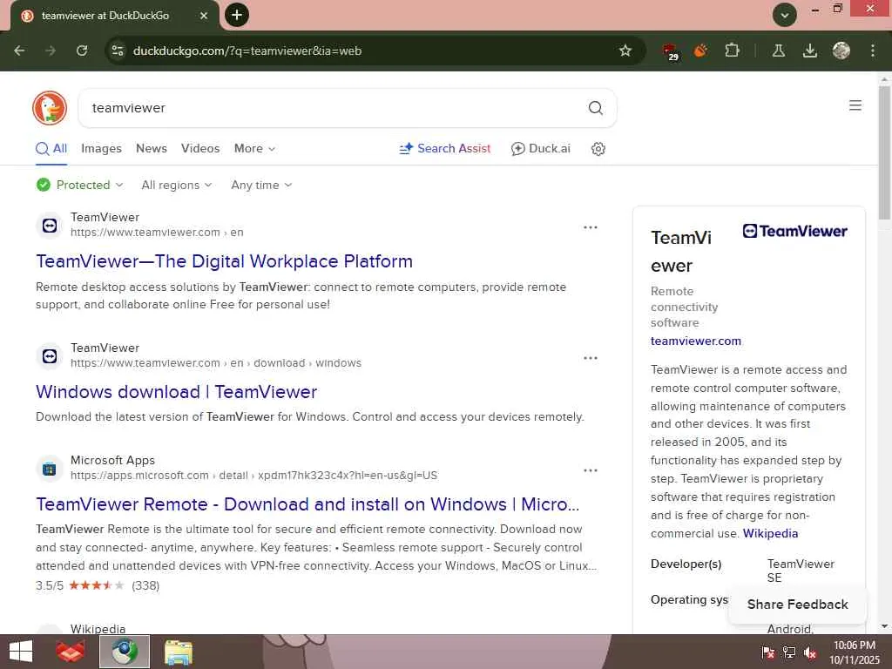892x669 pixels.
Task: Click the active Chrome taskbar button
Action: [x=125, y=652]
